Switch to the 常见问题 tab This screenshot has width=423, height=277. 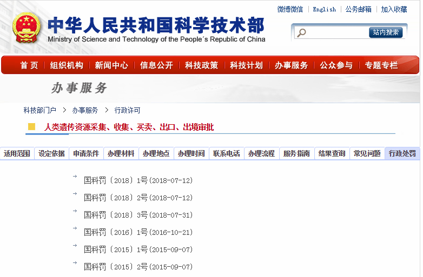tap(367, 153)
